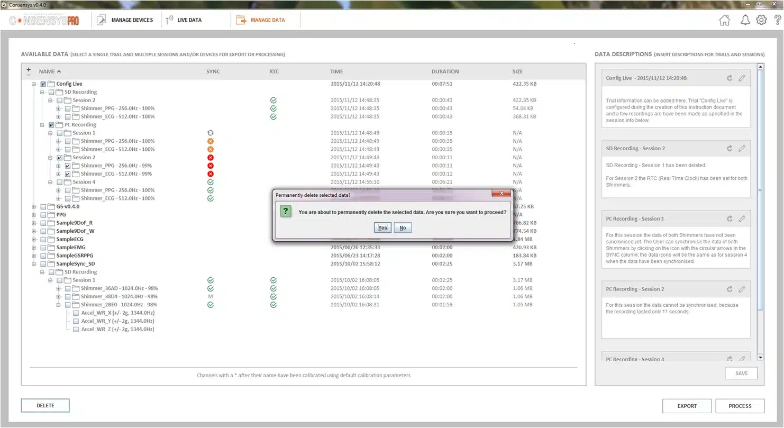Cancel deletion with the No button
Viewport: 784px width, 428px height.
pos(403,227)
